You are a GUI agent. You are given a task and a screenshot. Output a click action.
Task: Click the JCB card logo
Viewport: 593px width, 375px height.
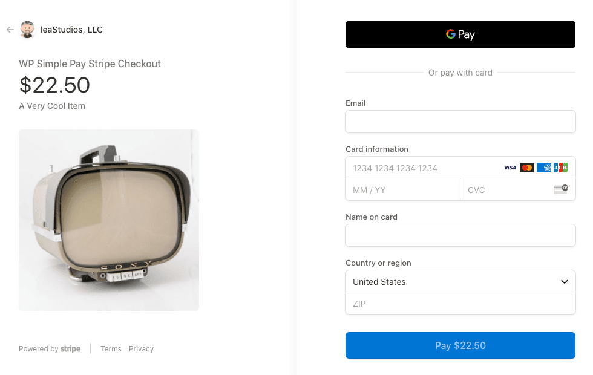pos(561,168)
